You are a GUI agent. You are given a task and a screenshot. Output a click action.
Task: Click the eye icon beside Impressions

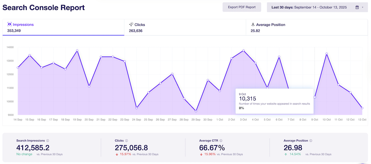(x=9, y=25)
